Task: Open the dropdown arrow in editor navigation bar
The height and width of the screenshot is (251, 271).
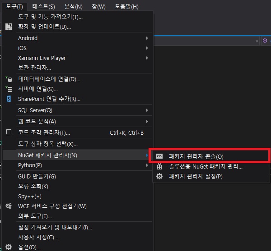Action: (x=257, y=41)
